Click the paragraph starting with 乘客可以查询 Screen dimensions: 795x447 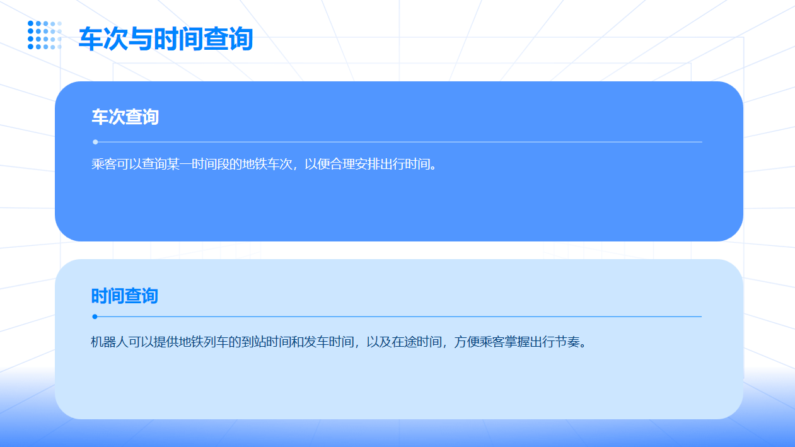(x=264, y=165)
